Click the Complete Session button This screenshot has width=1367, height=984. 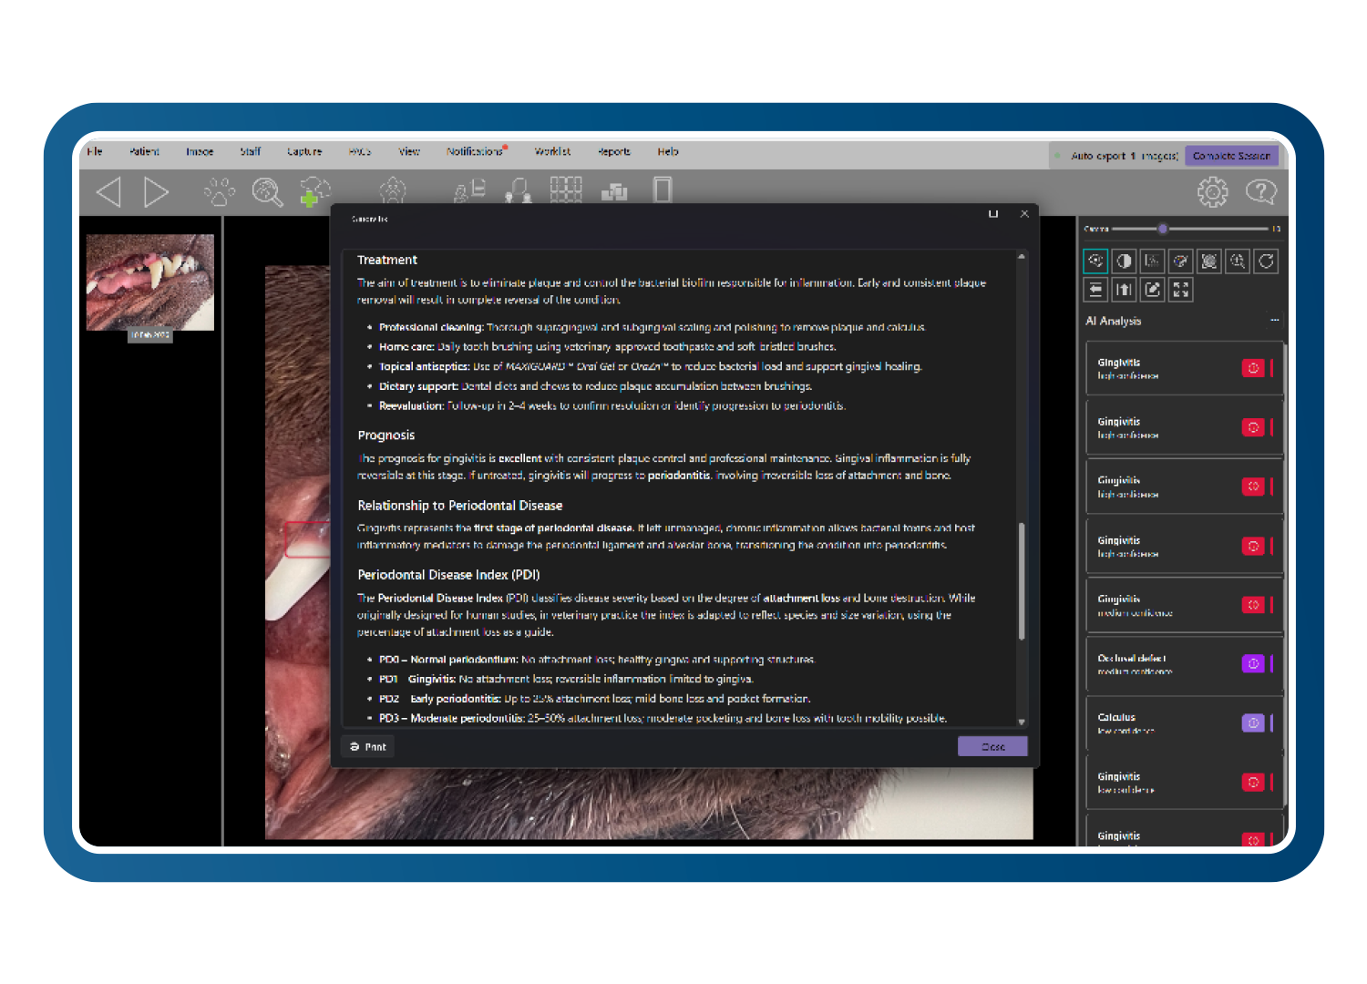[x=1231, y=156]
